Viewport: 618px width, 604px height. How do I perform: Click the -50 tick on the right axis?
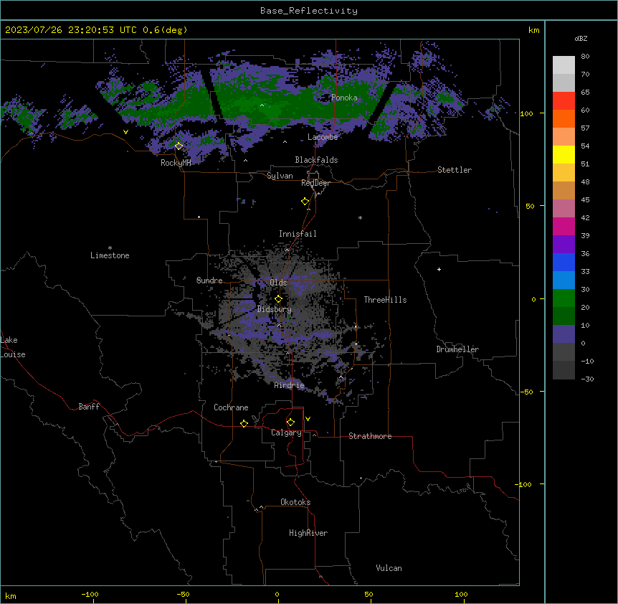tap(526, 392)
